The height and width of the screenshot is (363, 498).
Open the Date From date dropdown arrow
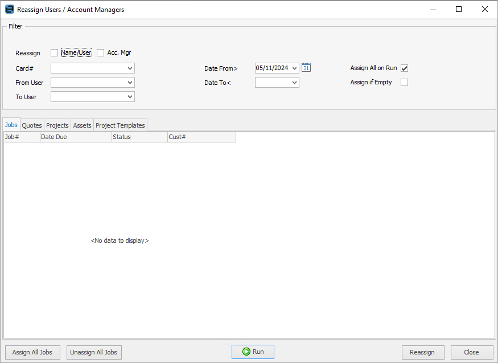point(294,68)
